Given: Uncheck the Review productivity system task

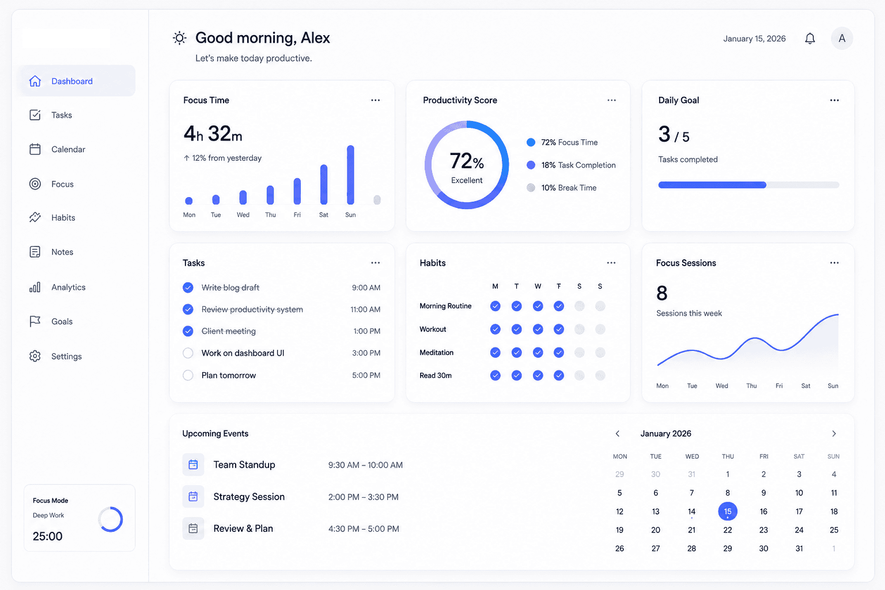Looking at the screenshot, I should point(188,309).
